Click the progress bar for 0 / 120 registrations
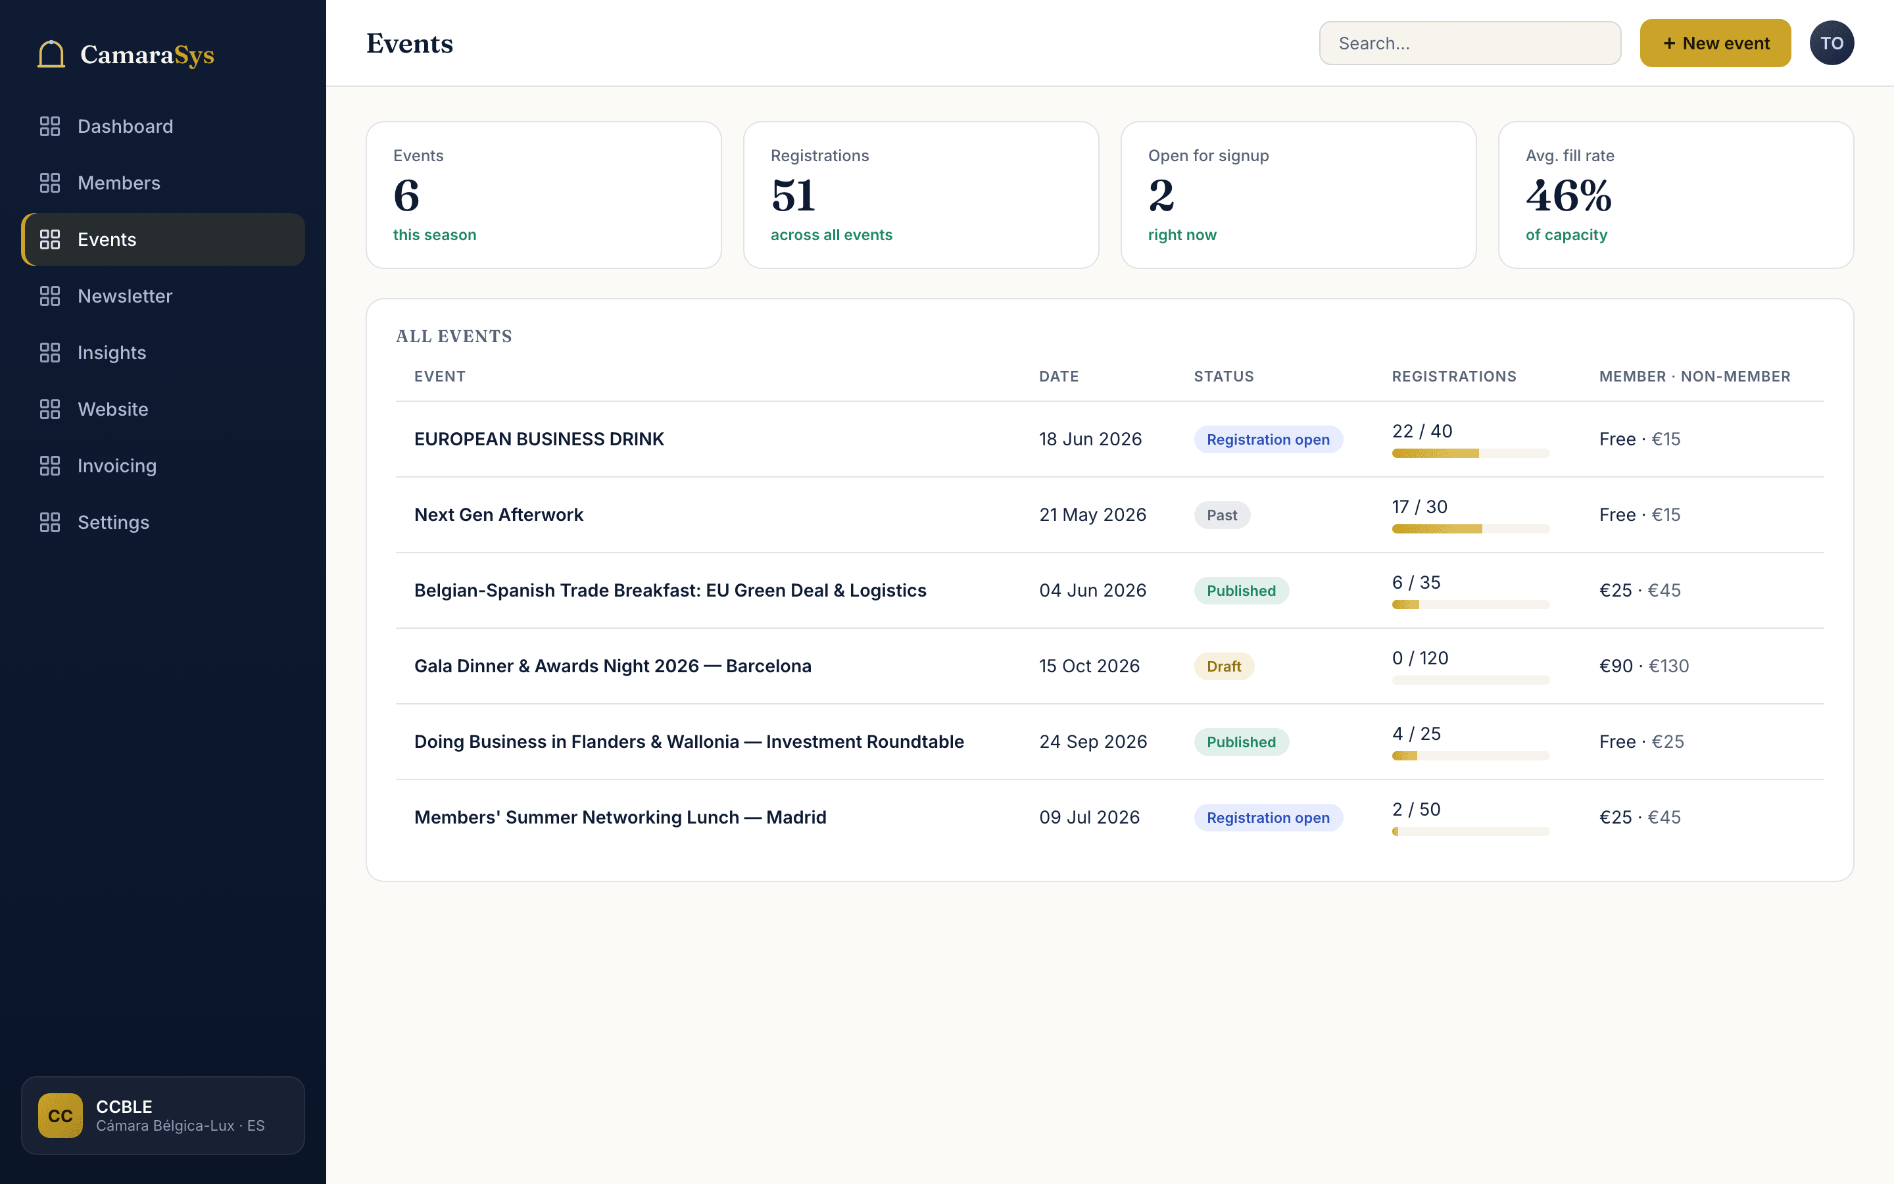 (1470, 681)
